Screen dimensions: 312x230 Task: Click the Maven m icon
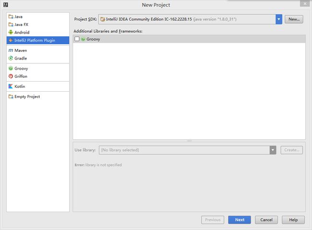11,50
